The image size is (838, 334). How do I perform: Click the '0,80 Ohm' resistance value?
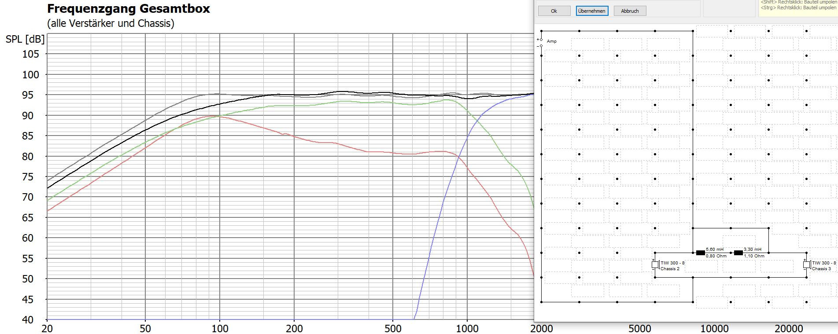716,256
